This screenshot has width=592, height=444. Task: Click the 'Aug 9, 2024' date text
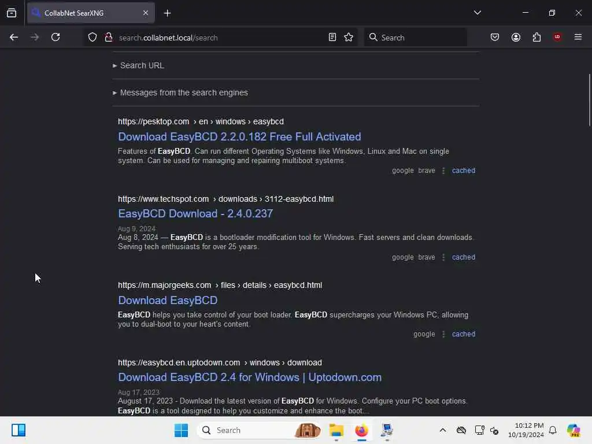136,229
